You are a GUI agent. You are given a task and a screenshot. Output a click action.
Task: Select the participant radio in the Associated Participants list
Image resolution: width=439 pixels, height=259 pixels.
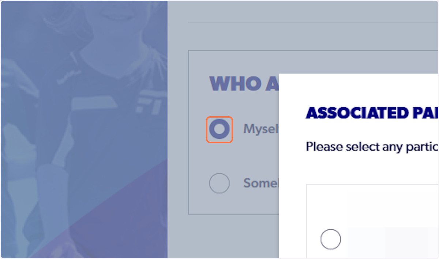(x=331, y=239)
